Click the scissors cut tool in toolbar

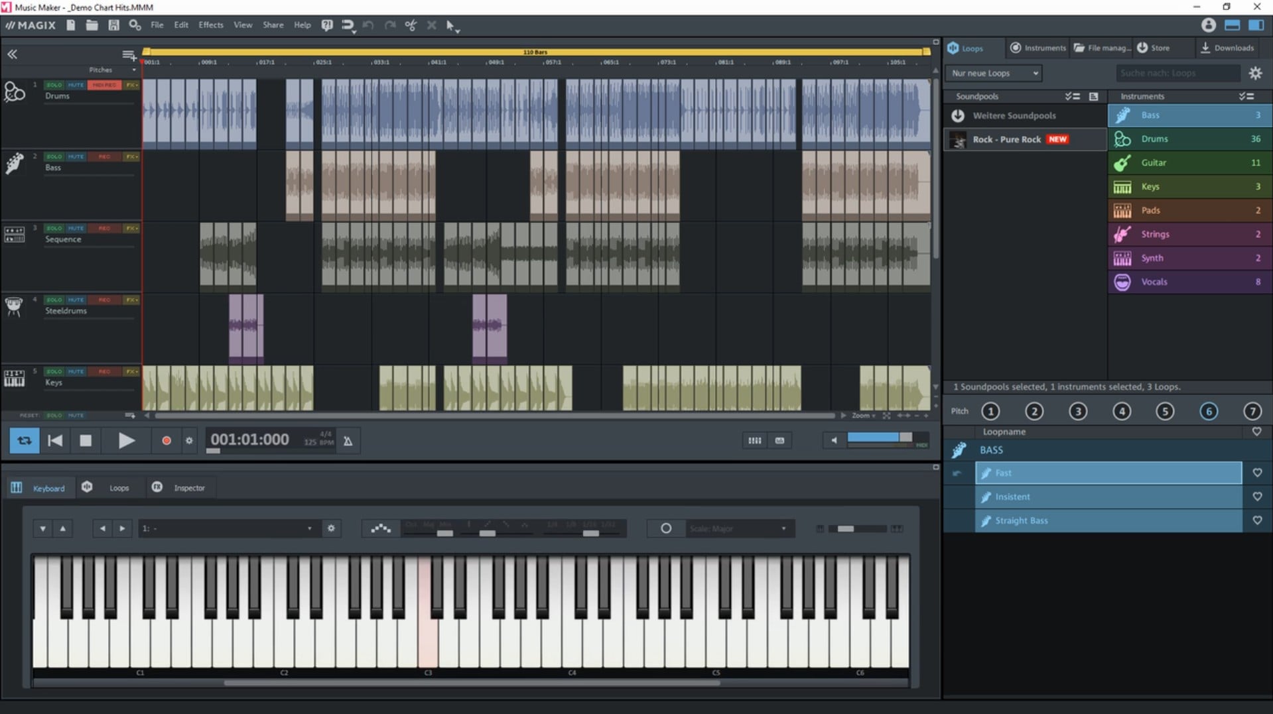coord(411,25)
